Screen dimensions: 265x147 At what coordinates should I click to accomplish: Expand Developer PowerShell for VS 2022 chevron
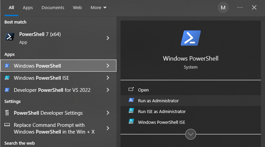[x=108, y=90]
